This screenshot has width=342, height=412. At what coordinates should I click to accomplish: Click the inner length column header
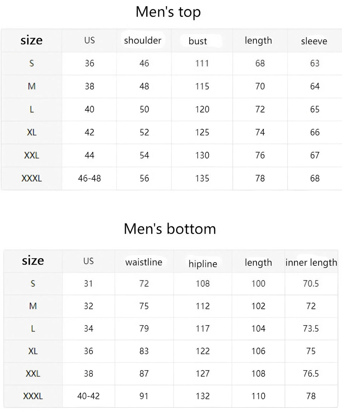pyautogui.click(x=311, y=263)
